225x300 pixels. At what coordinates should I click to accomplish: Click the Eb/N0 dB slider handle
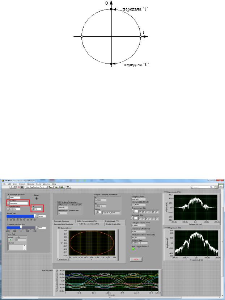(35, 216)
